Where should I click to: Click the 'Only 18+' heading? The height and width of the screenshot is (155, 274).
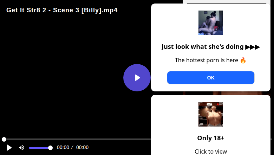pos(211,138)
